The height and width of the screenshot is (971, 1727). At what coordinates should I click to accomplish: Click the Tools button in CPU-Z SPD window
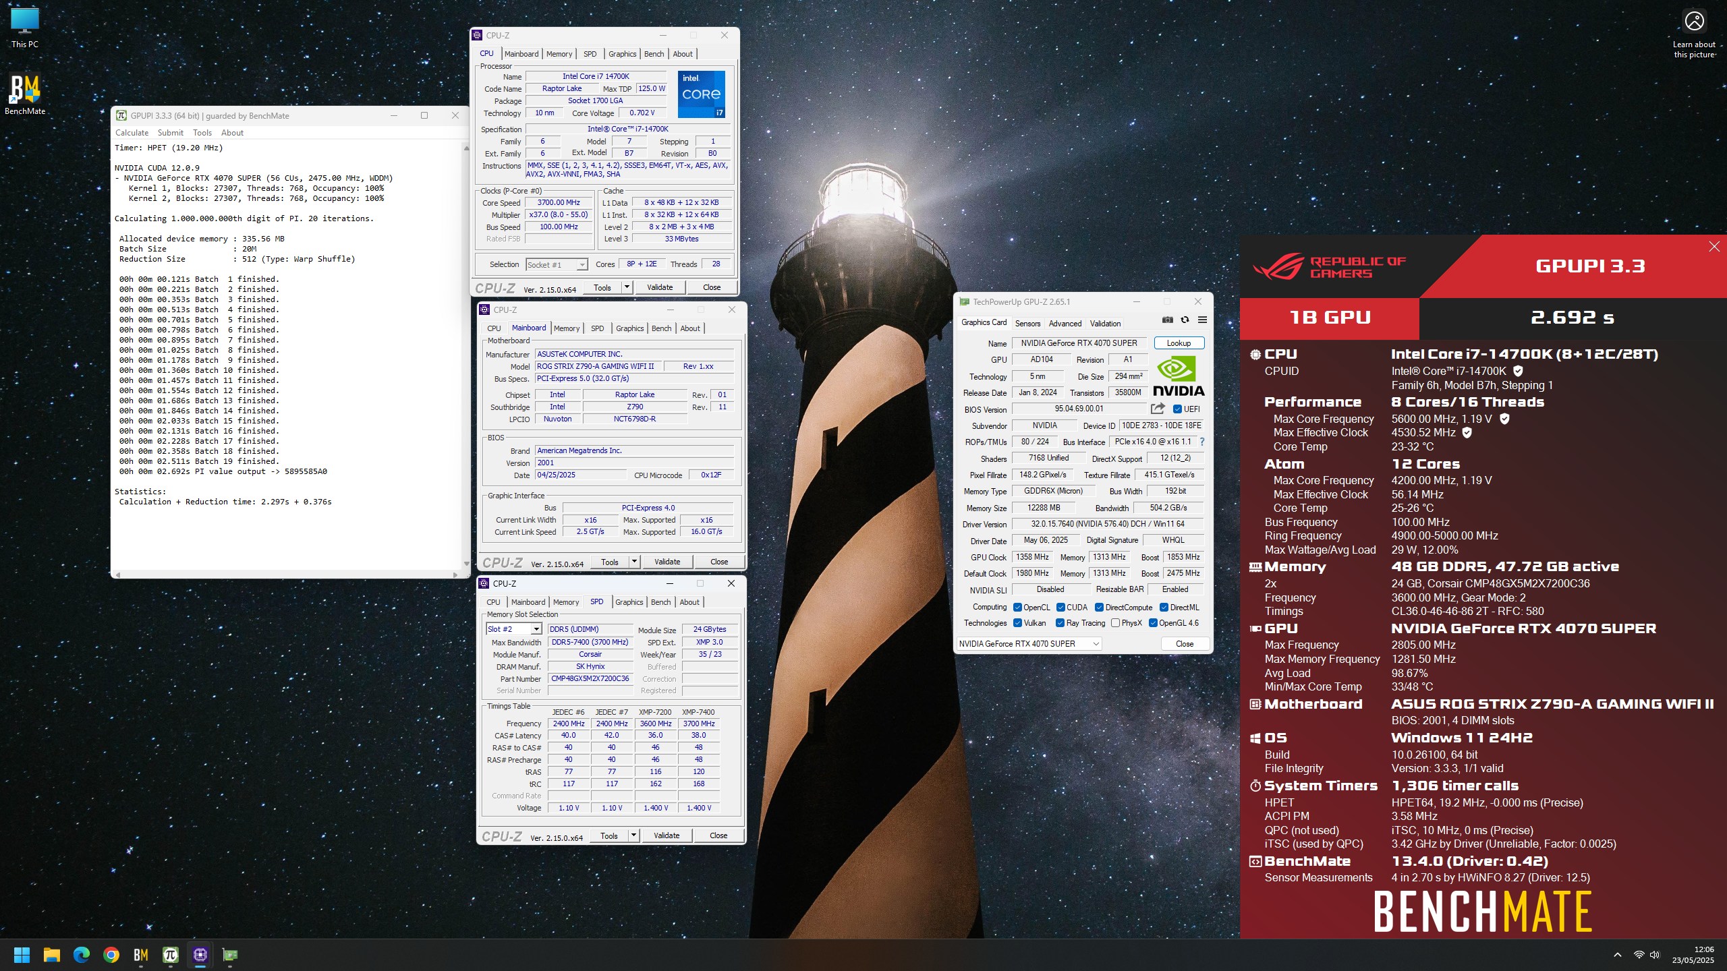[x=609, y=835]
